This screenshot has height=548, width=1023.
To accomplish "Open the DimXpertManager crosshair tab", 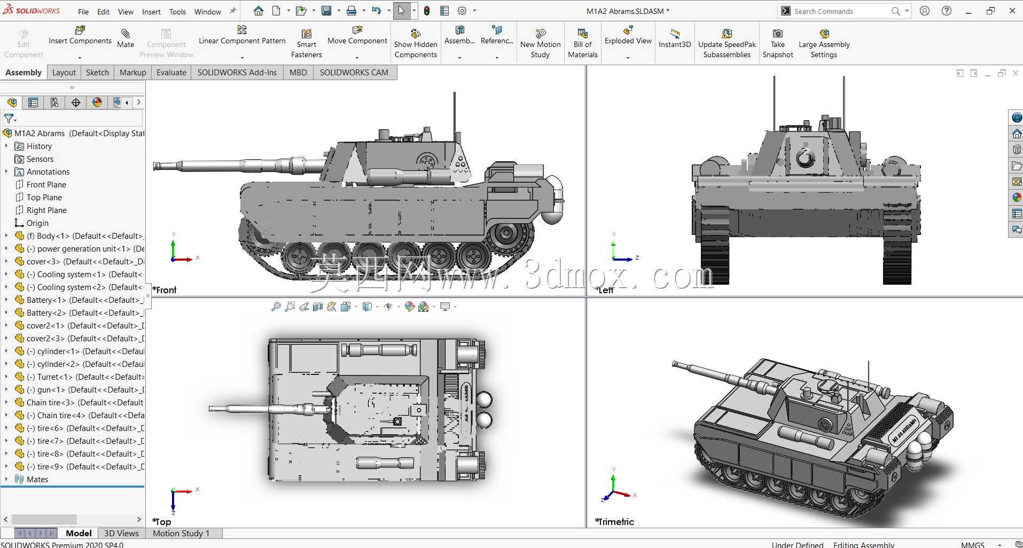I will click(76, 103).
